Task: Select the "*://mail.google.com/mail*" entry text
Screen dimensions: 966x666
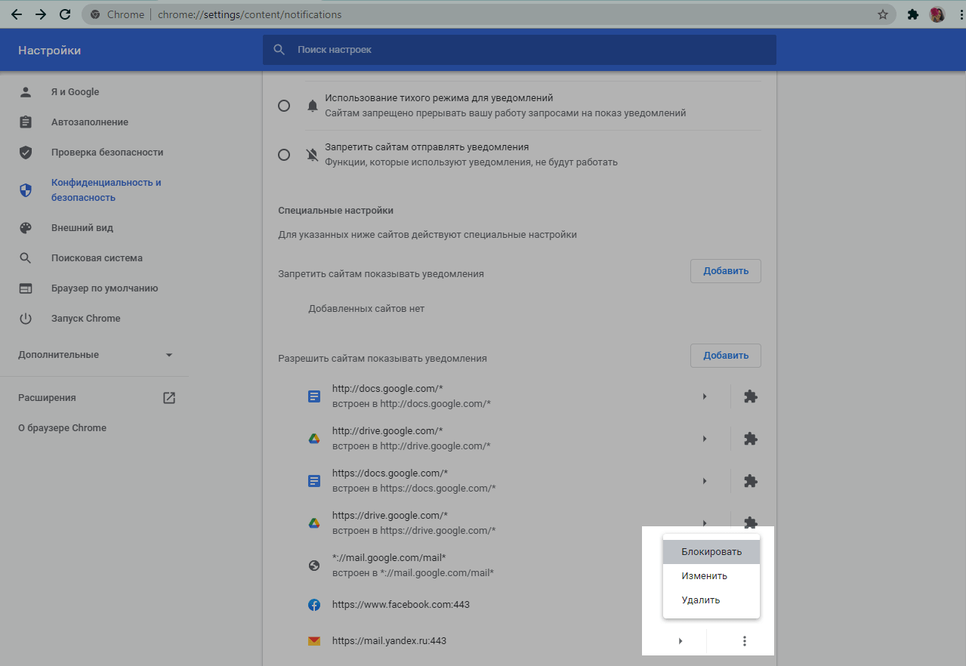Action: tap(389, 558)
